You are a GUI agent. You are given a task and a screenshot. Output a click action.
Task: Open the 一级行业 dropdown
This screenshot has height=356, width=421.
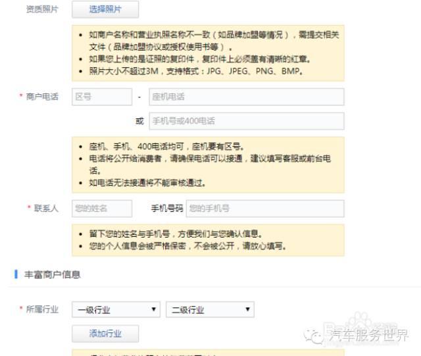pyautogui.click(x=116, y=309)
